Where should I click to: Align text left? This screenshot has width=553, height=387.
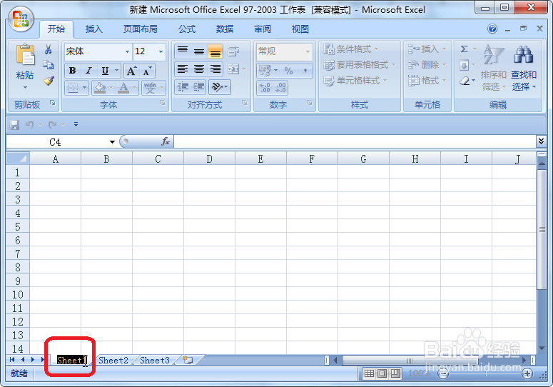(183, 69)
